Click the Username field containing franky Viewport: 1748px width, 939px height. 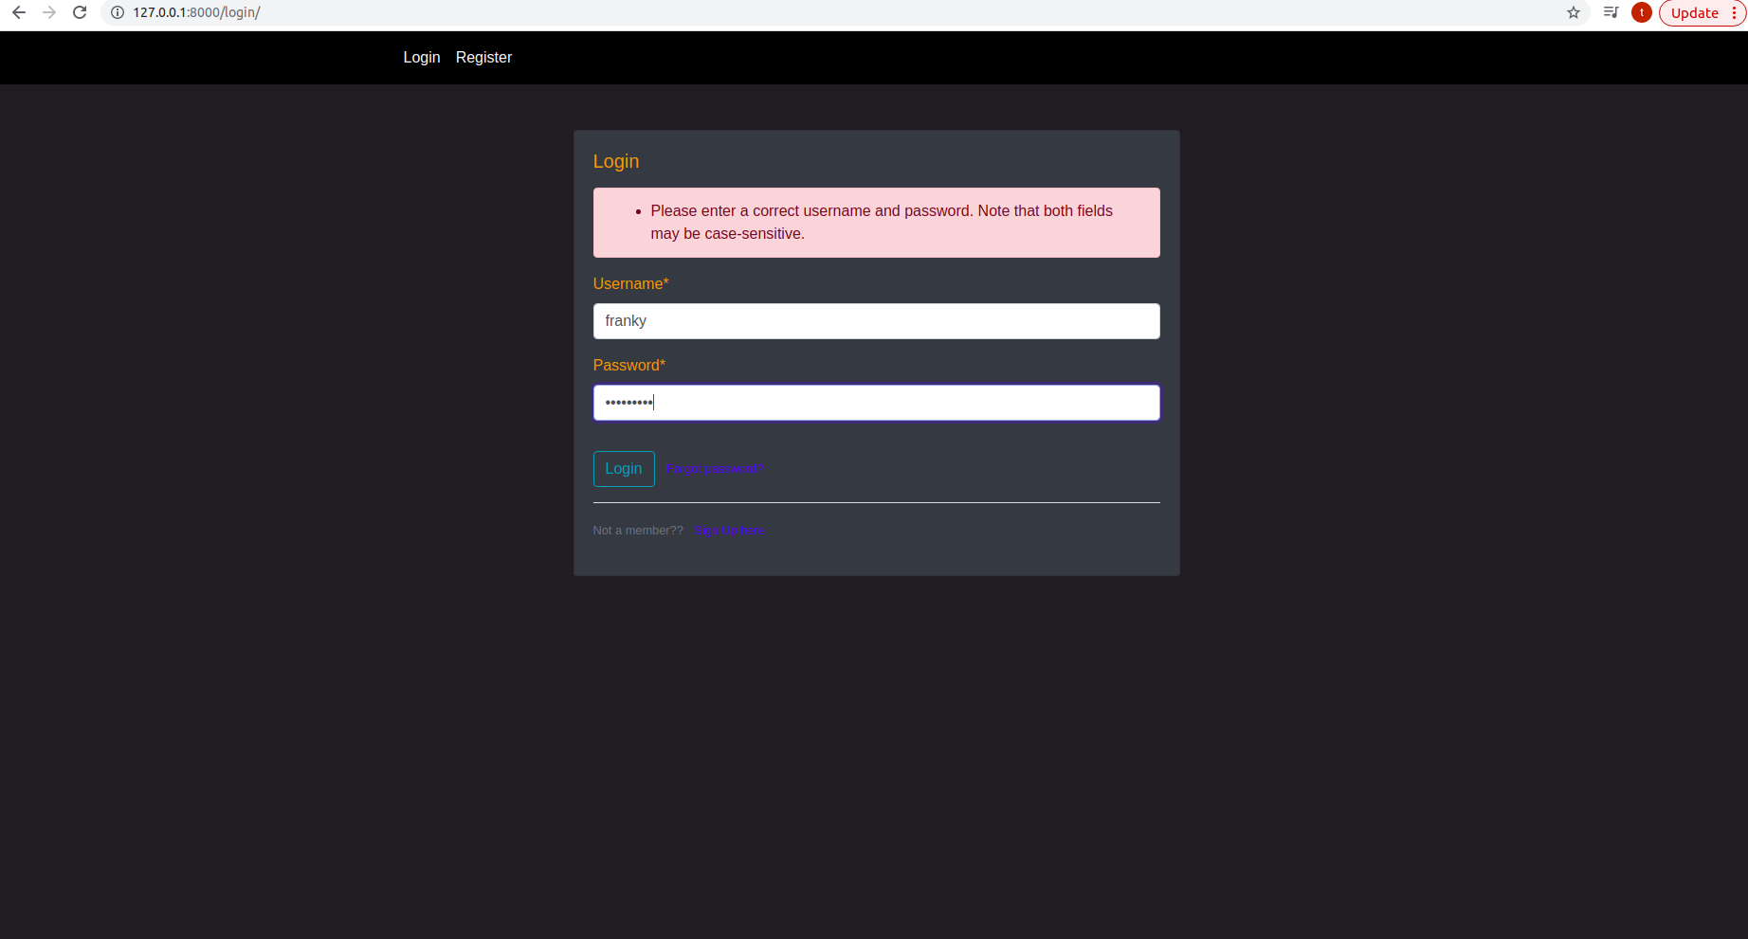pyautogui.click(x=875, y=320)
